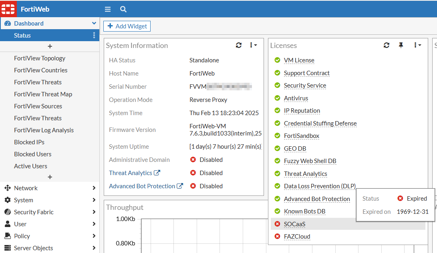The height and width of the screenshot is (253, 437).
Task: Open System Information widget options dropdown
Action: click(x=253, y=45)
